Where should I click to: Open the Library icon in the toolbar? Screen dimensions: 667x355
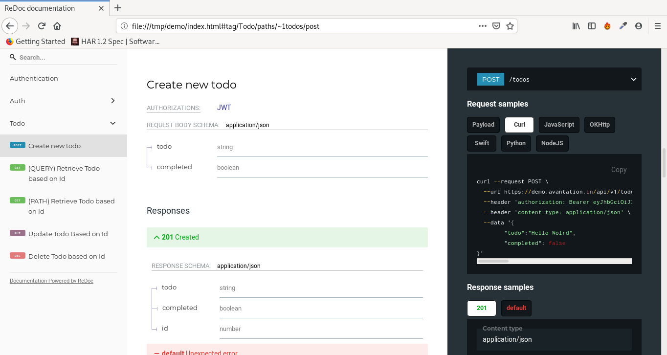(576, 26)
